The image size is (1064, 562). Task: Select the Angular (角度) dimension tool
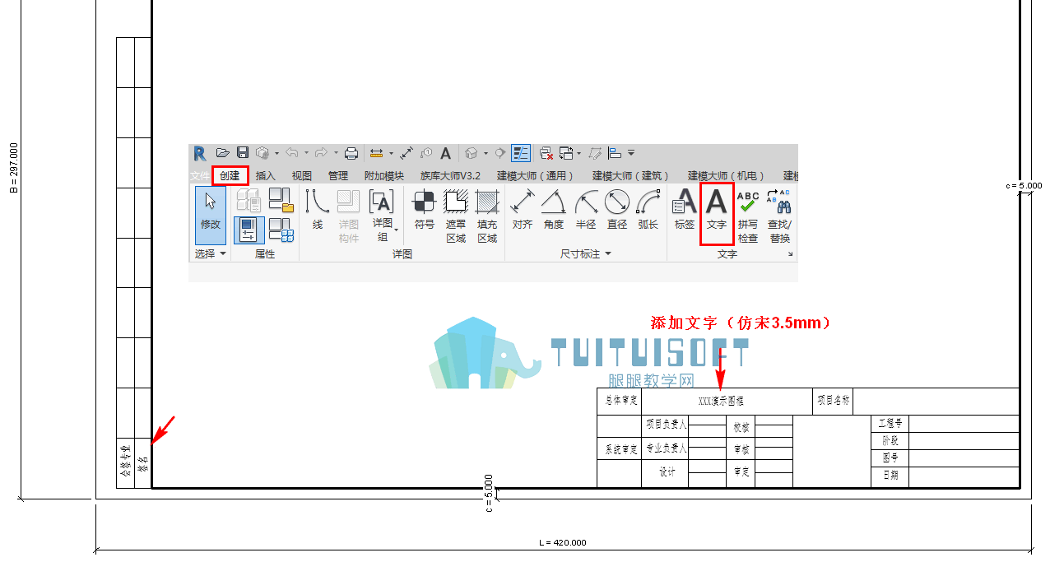554,209
